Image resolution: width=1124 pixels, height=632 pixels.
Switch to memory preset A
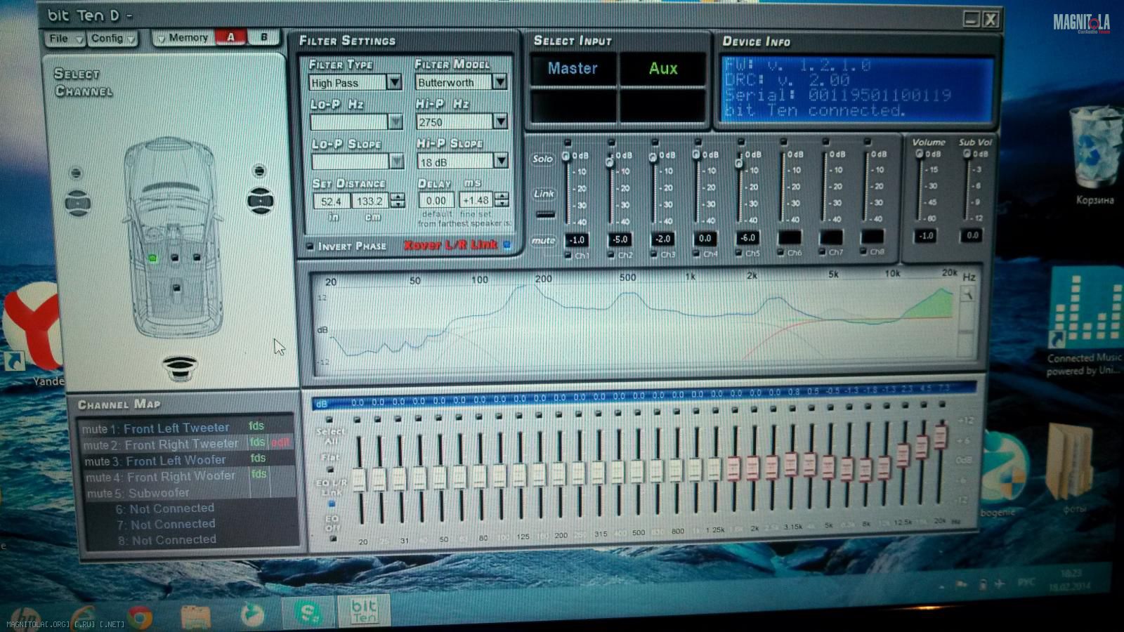point(230,37)
